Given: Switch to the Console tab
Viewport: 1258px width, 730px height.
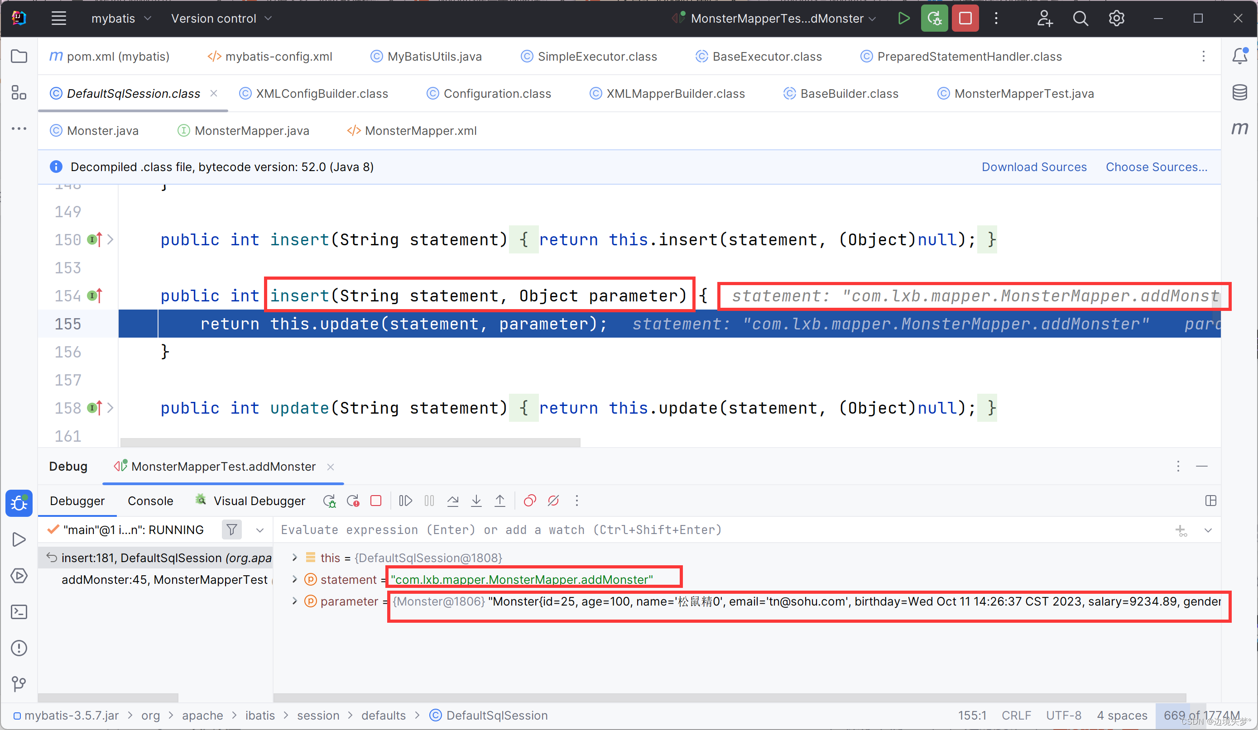Looking at the screenshot, I should click(x=150, y=501).
